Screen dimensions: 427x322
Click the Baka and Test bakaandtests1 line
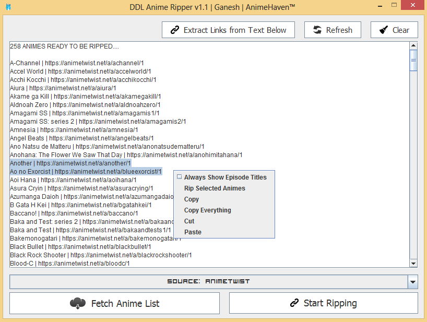90,230
